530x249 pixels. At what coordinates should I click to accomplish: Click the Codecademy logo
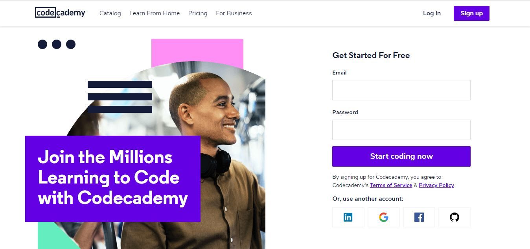click(x=60, y=13)
